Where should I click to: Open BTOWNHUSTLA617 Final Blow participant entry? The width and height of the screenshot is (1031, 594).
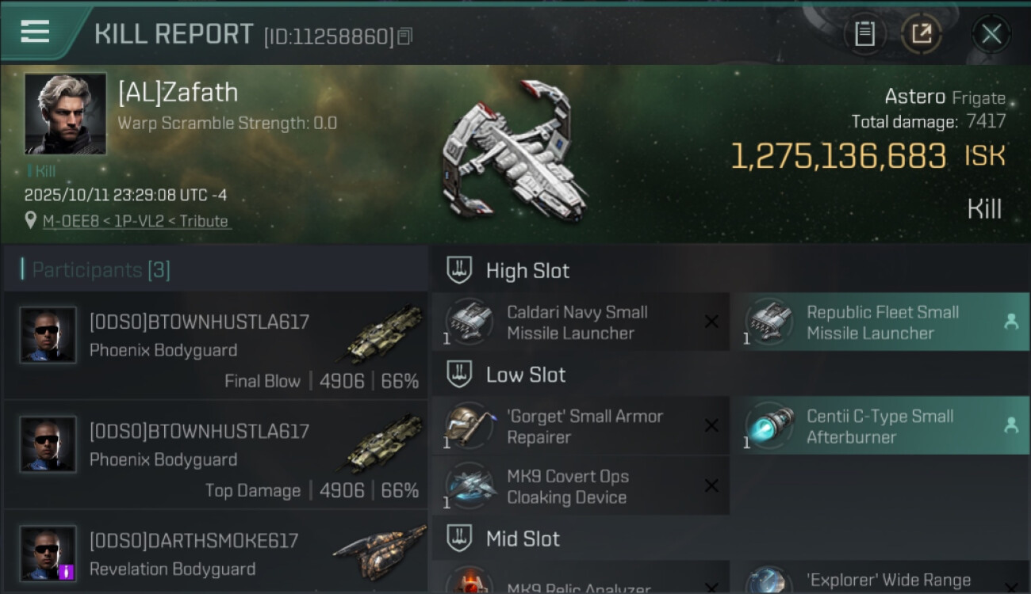215,346
